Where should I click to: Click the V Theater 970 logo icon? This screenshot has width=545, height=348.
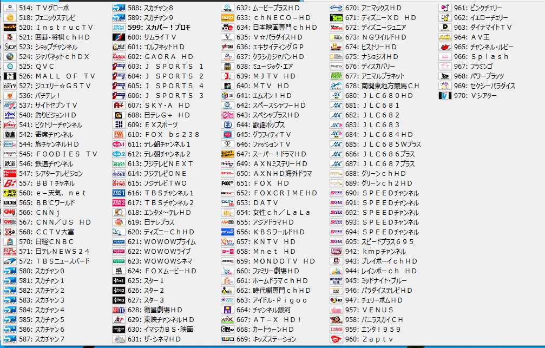pos(445,96)
